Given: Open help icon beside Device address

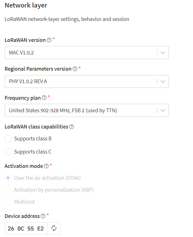Looking at the screenshot, I should click(x=43, y=216).
